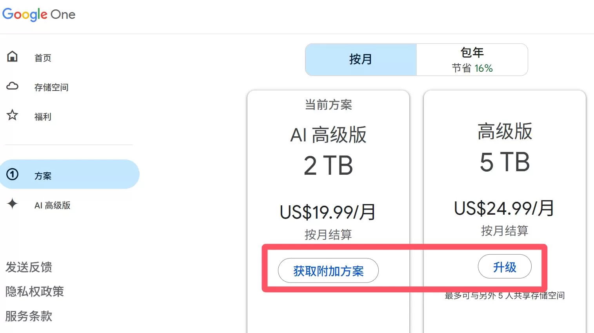Open 存储空间 in the sidebar
This screenshot has width=594, height=333.
coord(51,87)
